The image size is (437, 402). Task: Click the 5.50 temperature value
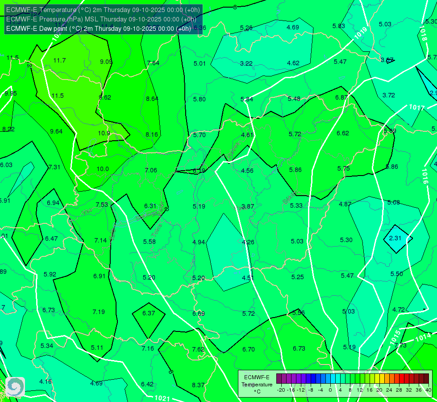pyautogui.click(x=396, y=274)
